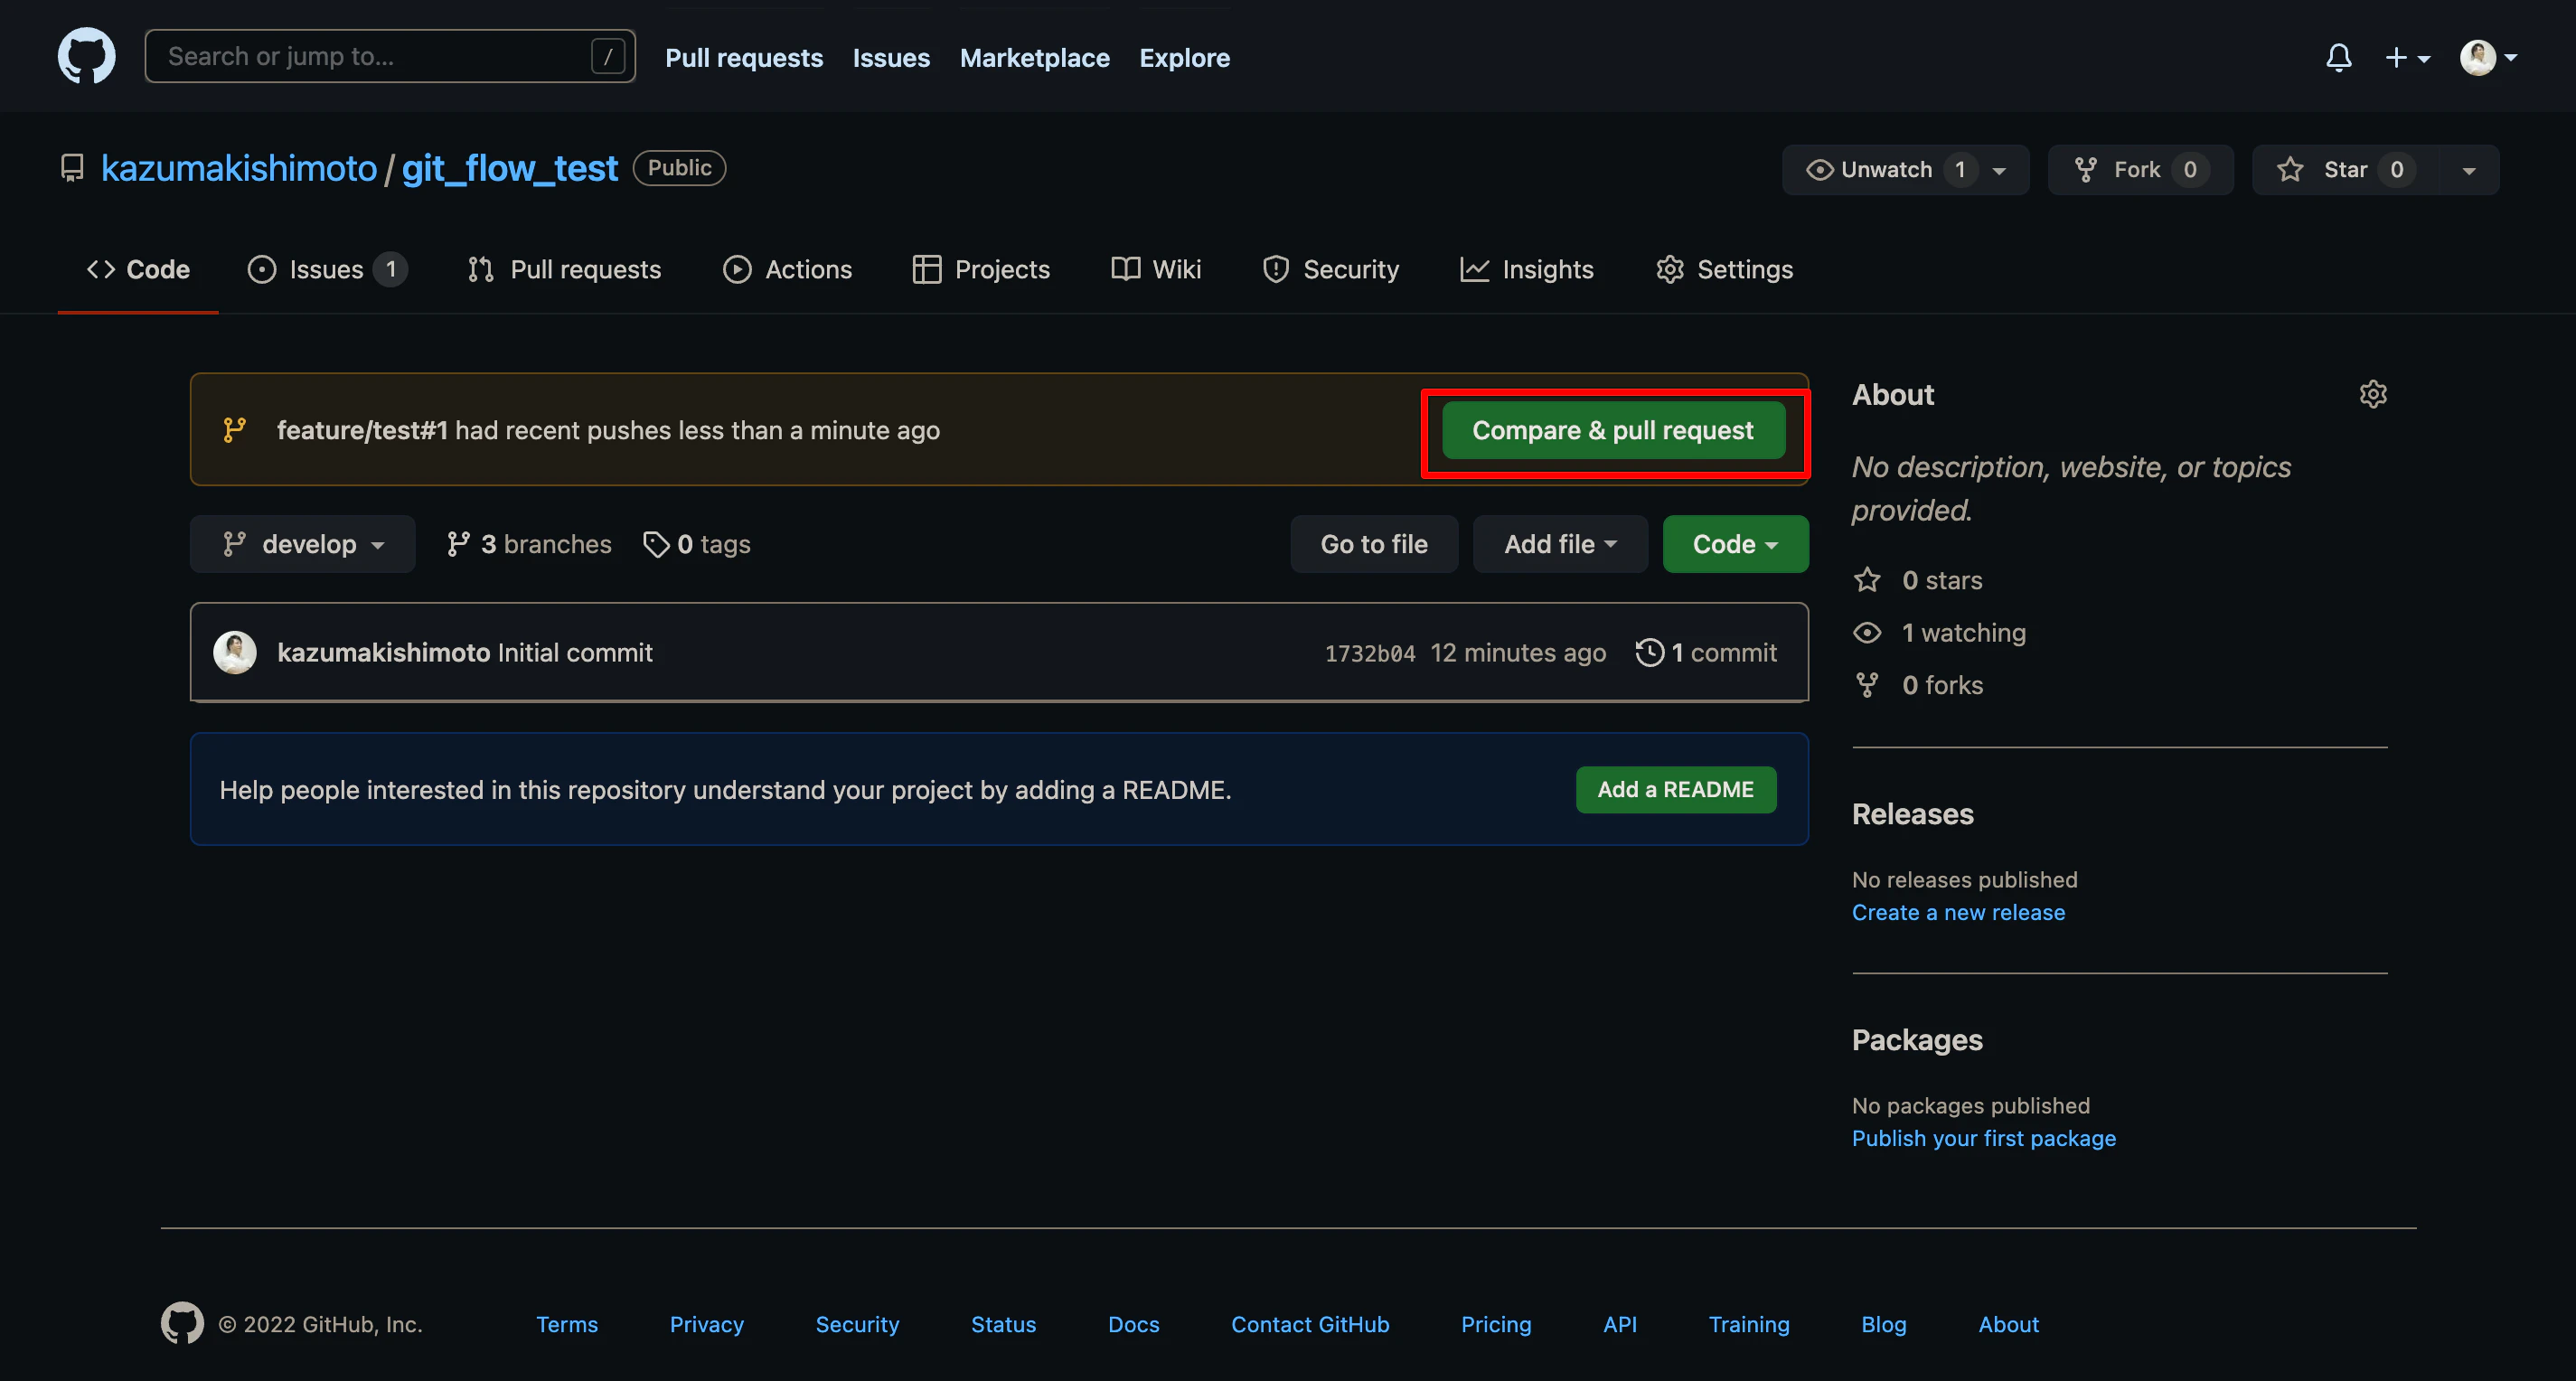Switch to the Insights tab

pos(1527,269)
